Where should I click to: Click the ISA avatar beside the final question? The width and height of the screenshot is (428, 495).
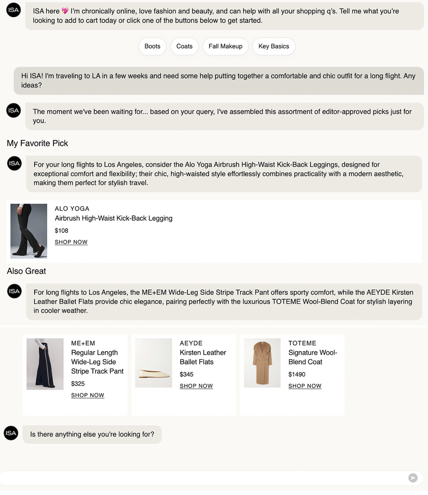[x=11, y=433]
